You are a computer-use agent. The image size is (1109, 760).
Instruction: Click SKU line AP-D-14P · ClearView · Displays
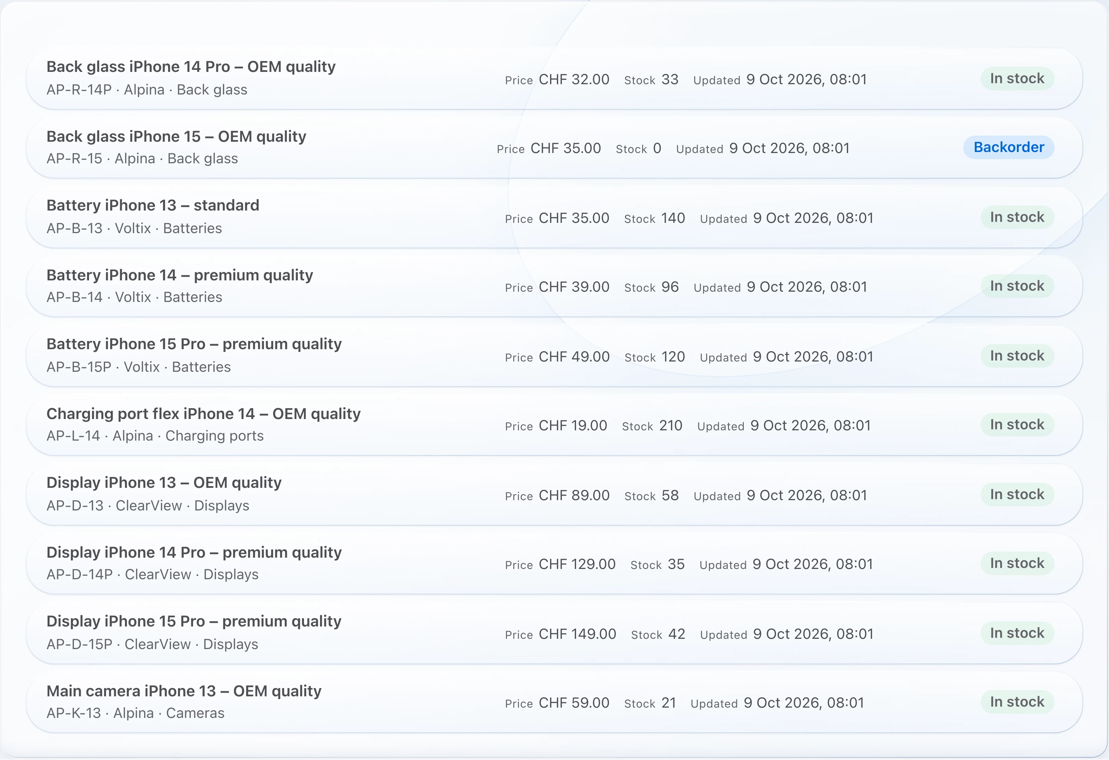(152, 574)
